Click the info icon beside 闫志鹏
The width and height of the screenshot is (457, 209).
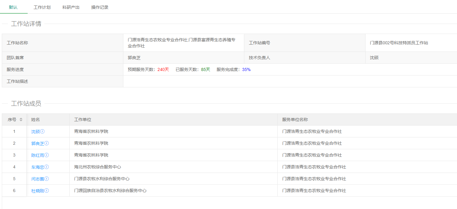pos(47,179)
